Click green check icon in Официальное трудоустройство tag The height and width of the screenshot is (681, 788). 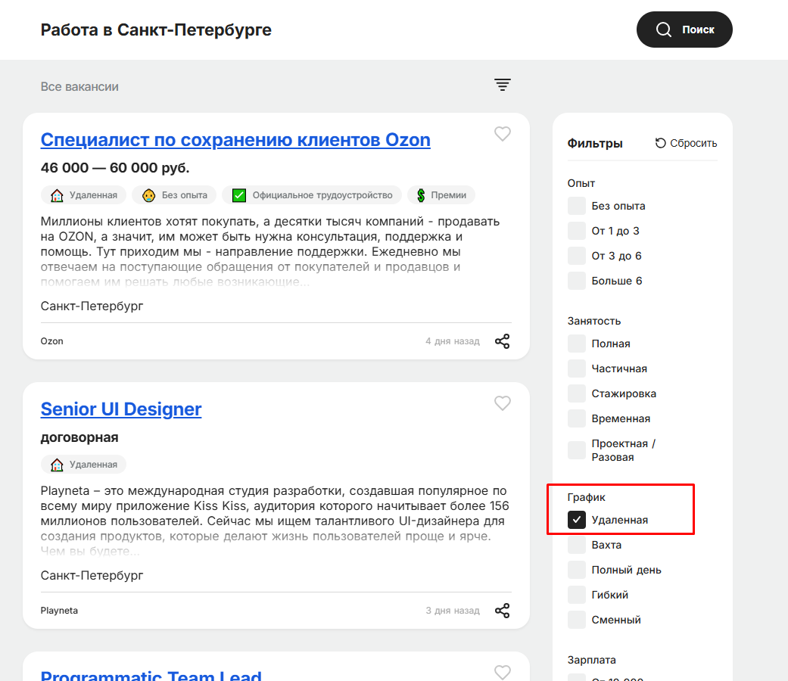pyautogui.click(x=239, y=195)
